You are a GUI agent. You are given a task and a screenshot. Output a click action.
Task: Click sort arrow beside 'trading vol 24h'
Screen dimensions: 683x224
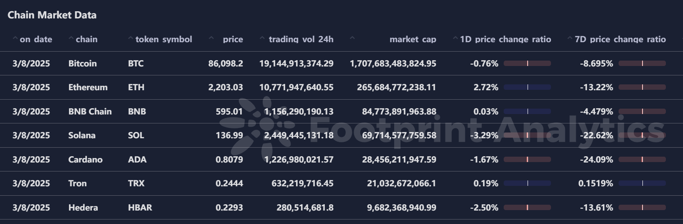263,39
